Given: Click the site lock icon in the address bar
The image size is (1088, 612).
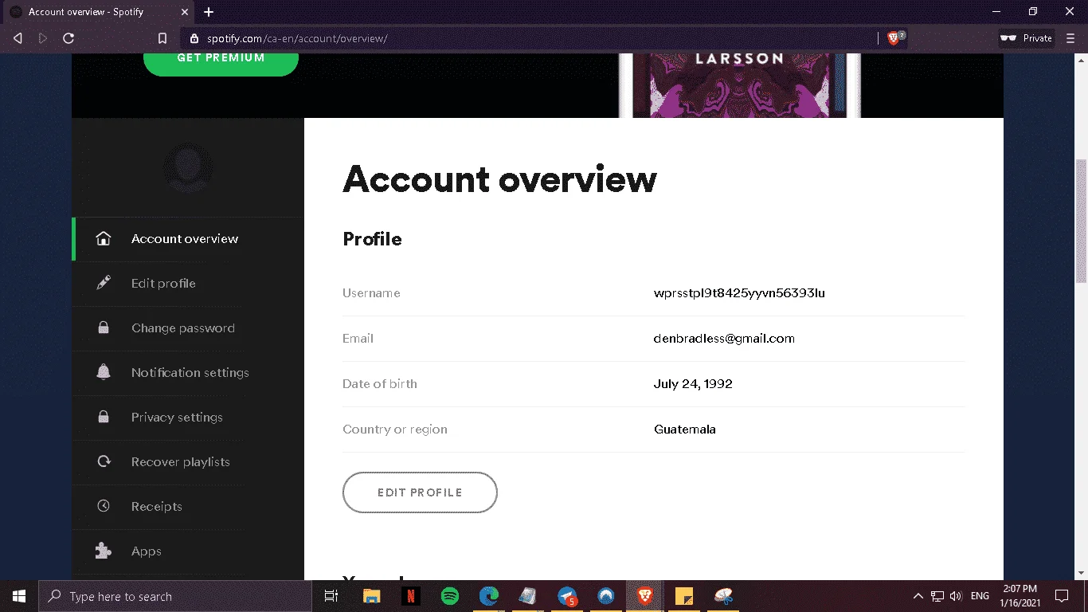Looking at the screenshot, I should click(x=194, y=38).
